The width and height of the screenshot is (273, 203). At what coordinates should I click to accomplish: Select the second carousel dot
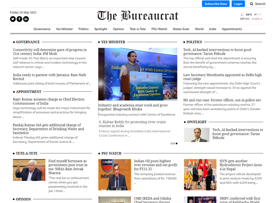(x=174, y=143)
